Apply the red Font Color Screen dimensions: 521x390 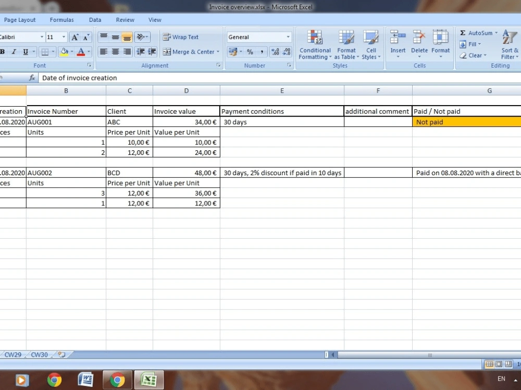pos(81,51)
